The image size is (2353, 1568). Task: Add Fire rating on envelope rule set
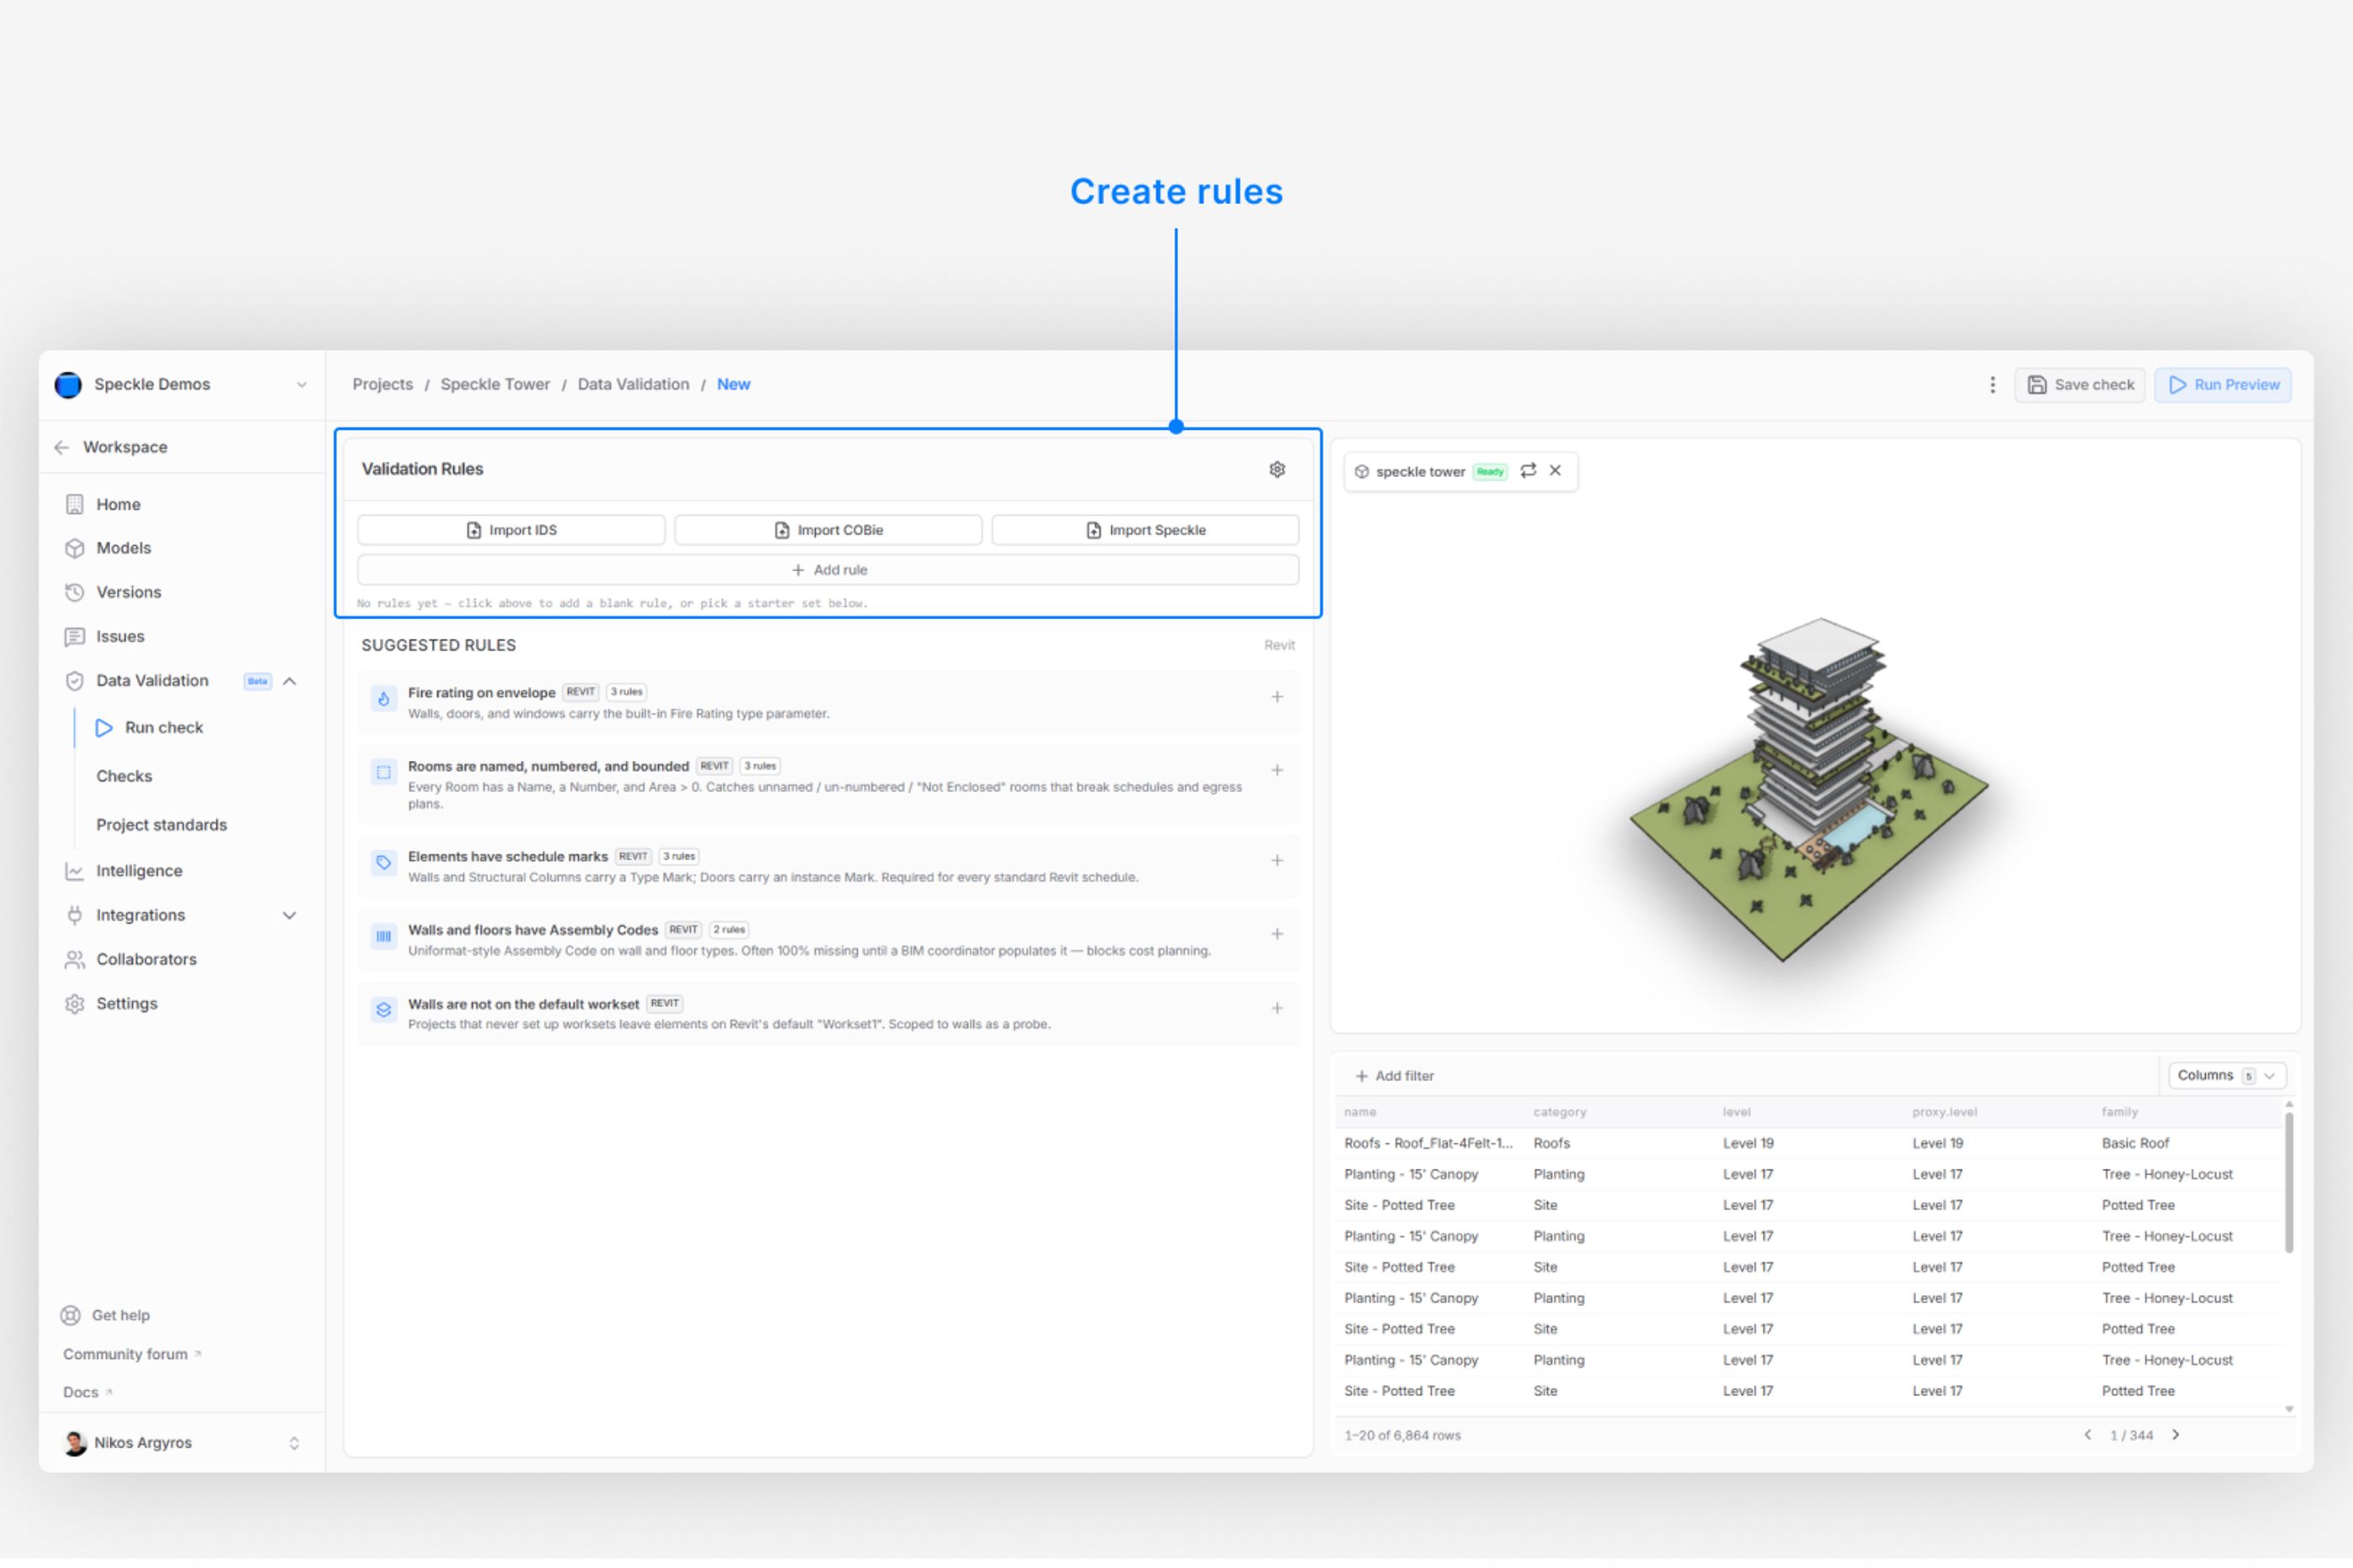click(1277, 697)
